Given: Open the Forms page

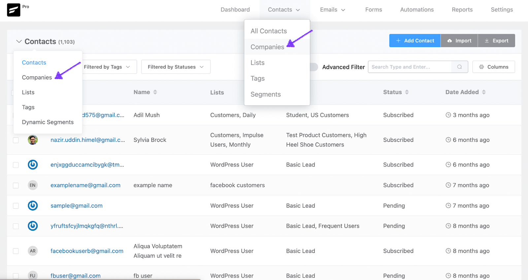Looking at the screenshot, I should (x=374, y=10).
